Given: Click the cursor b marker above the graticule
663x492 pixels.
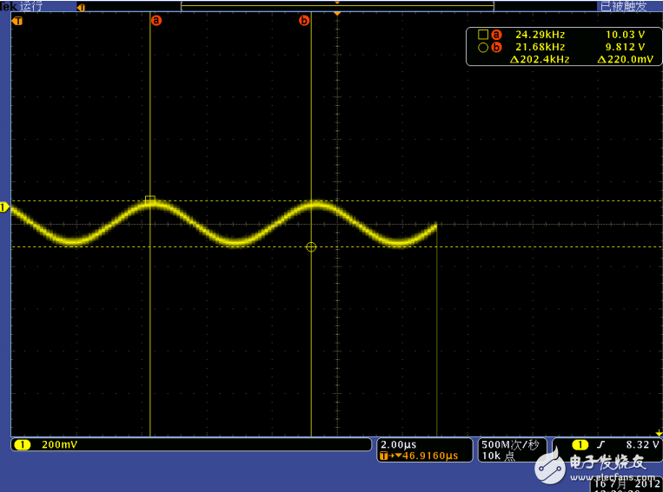Looking at the screenshot, I should pyautogui.click(x=304, y=21).
